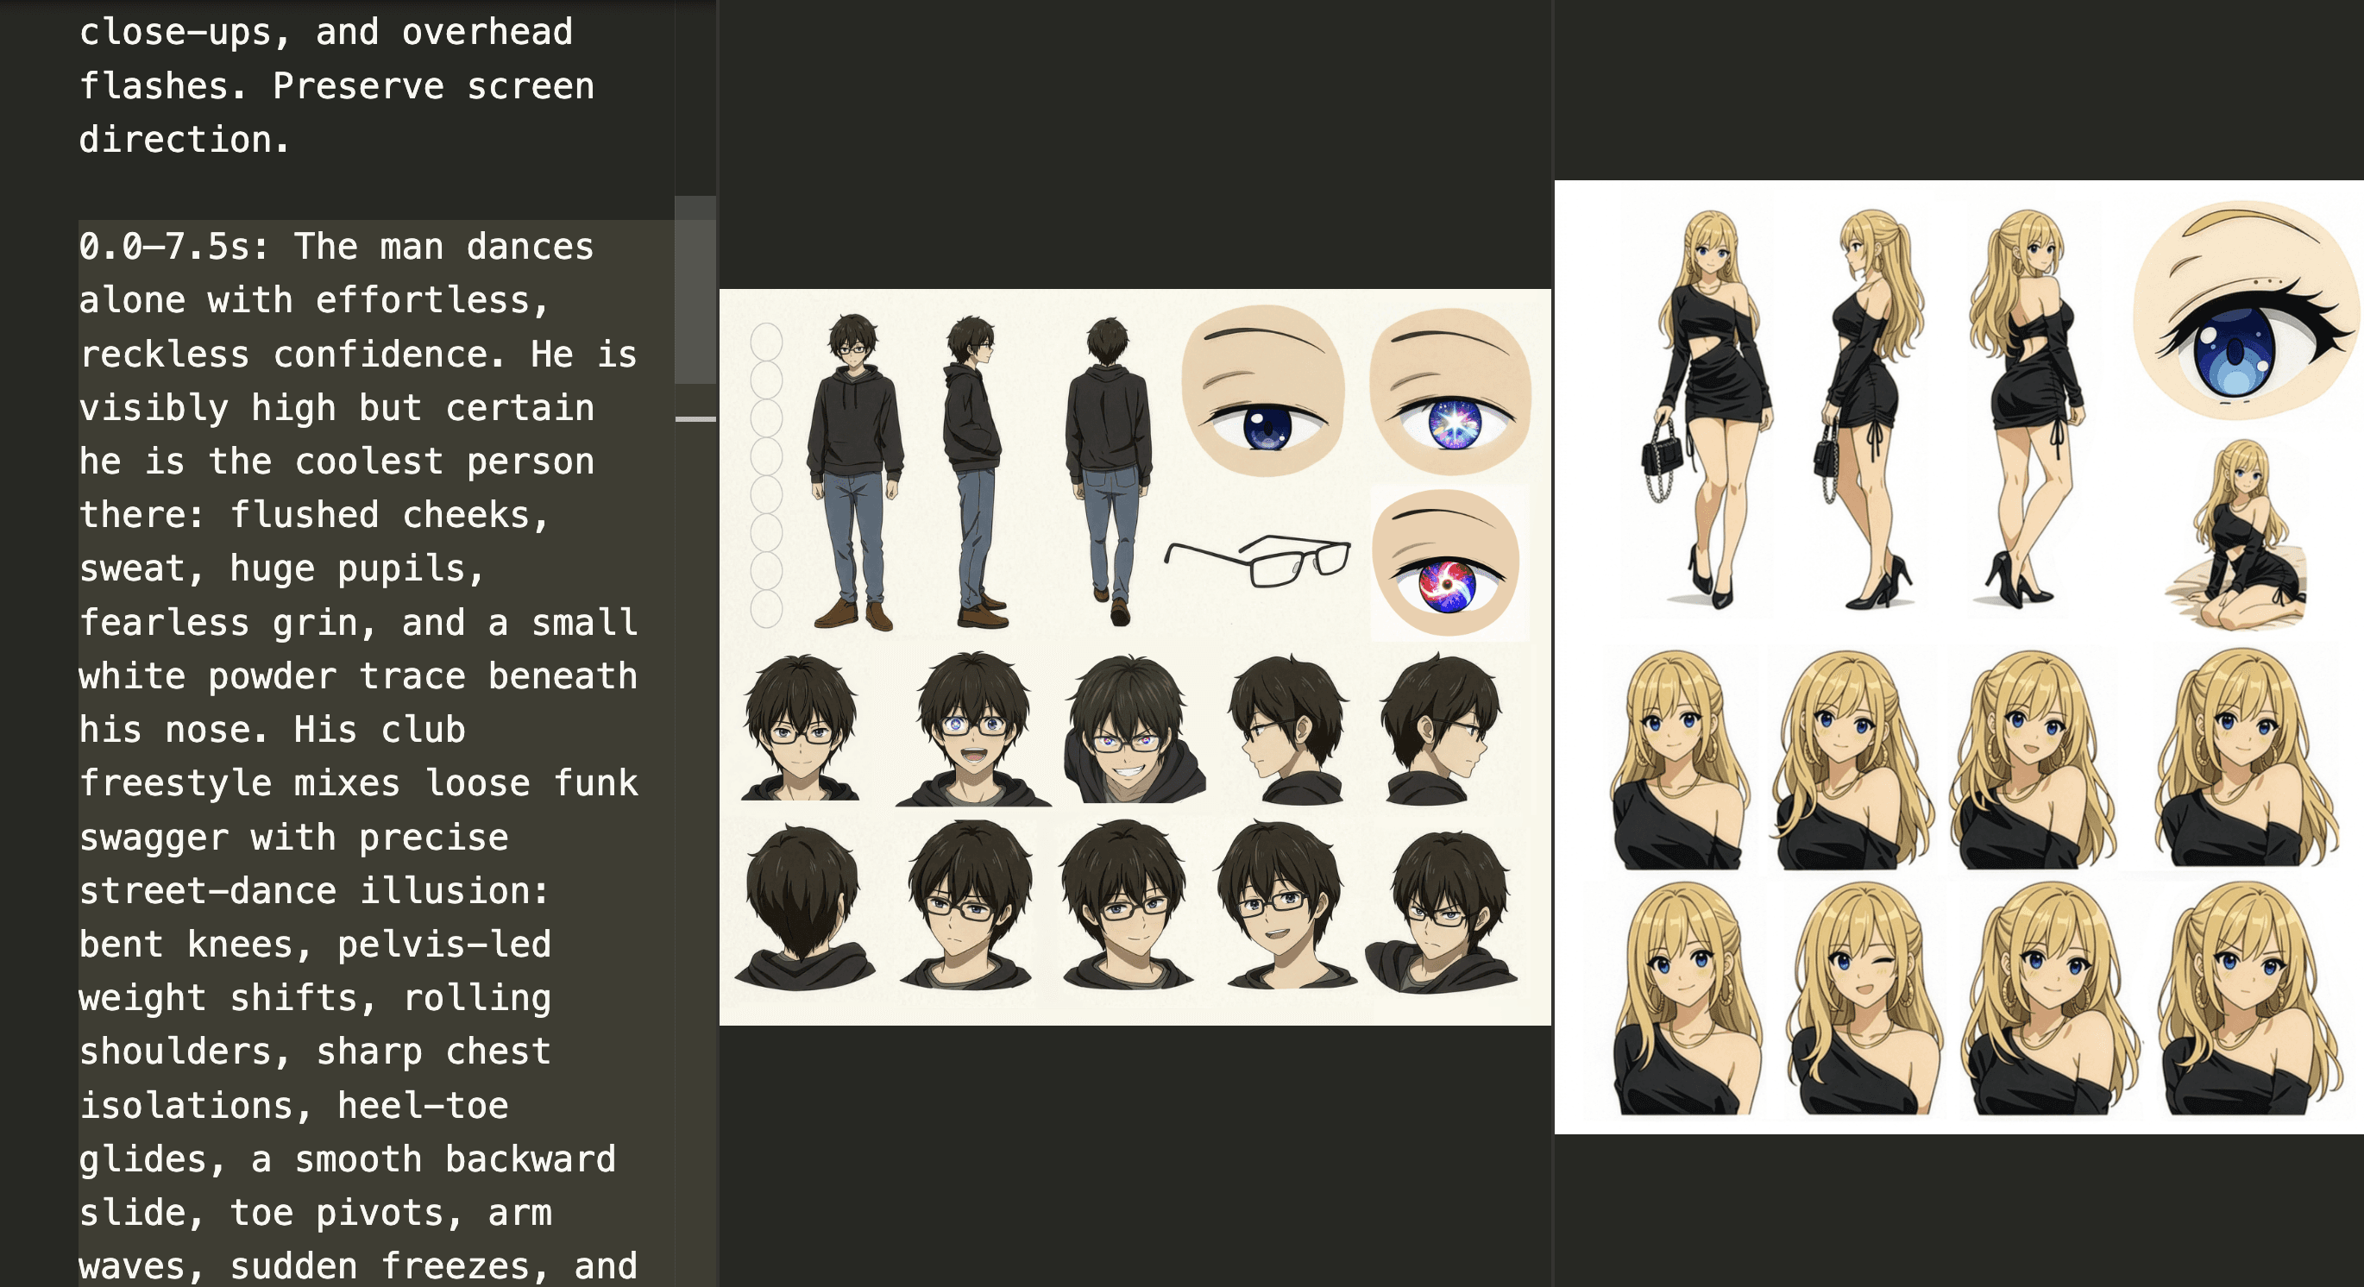The image size is (2364, 1287).
Task: Click the word "direction." in the text panel
Action: coord(185,140)
